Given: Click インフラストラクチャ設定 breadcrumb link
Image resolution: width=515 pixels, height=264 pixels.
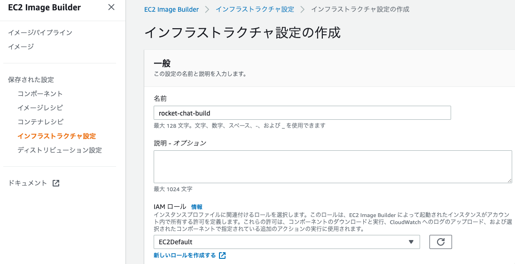Looking at the screenshot, I should (255, 9).
